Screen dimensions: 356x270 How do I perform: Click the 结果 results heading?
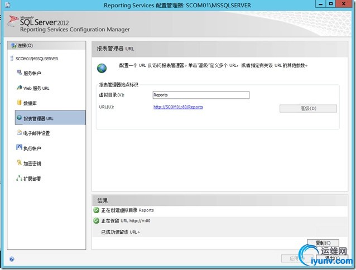click(103, 201)
